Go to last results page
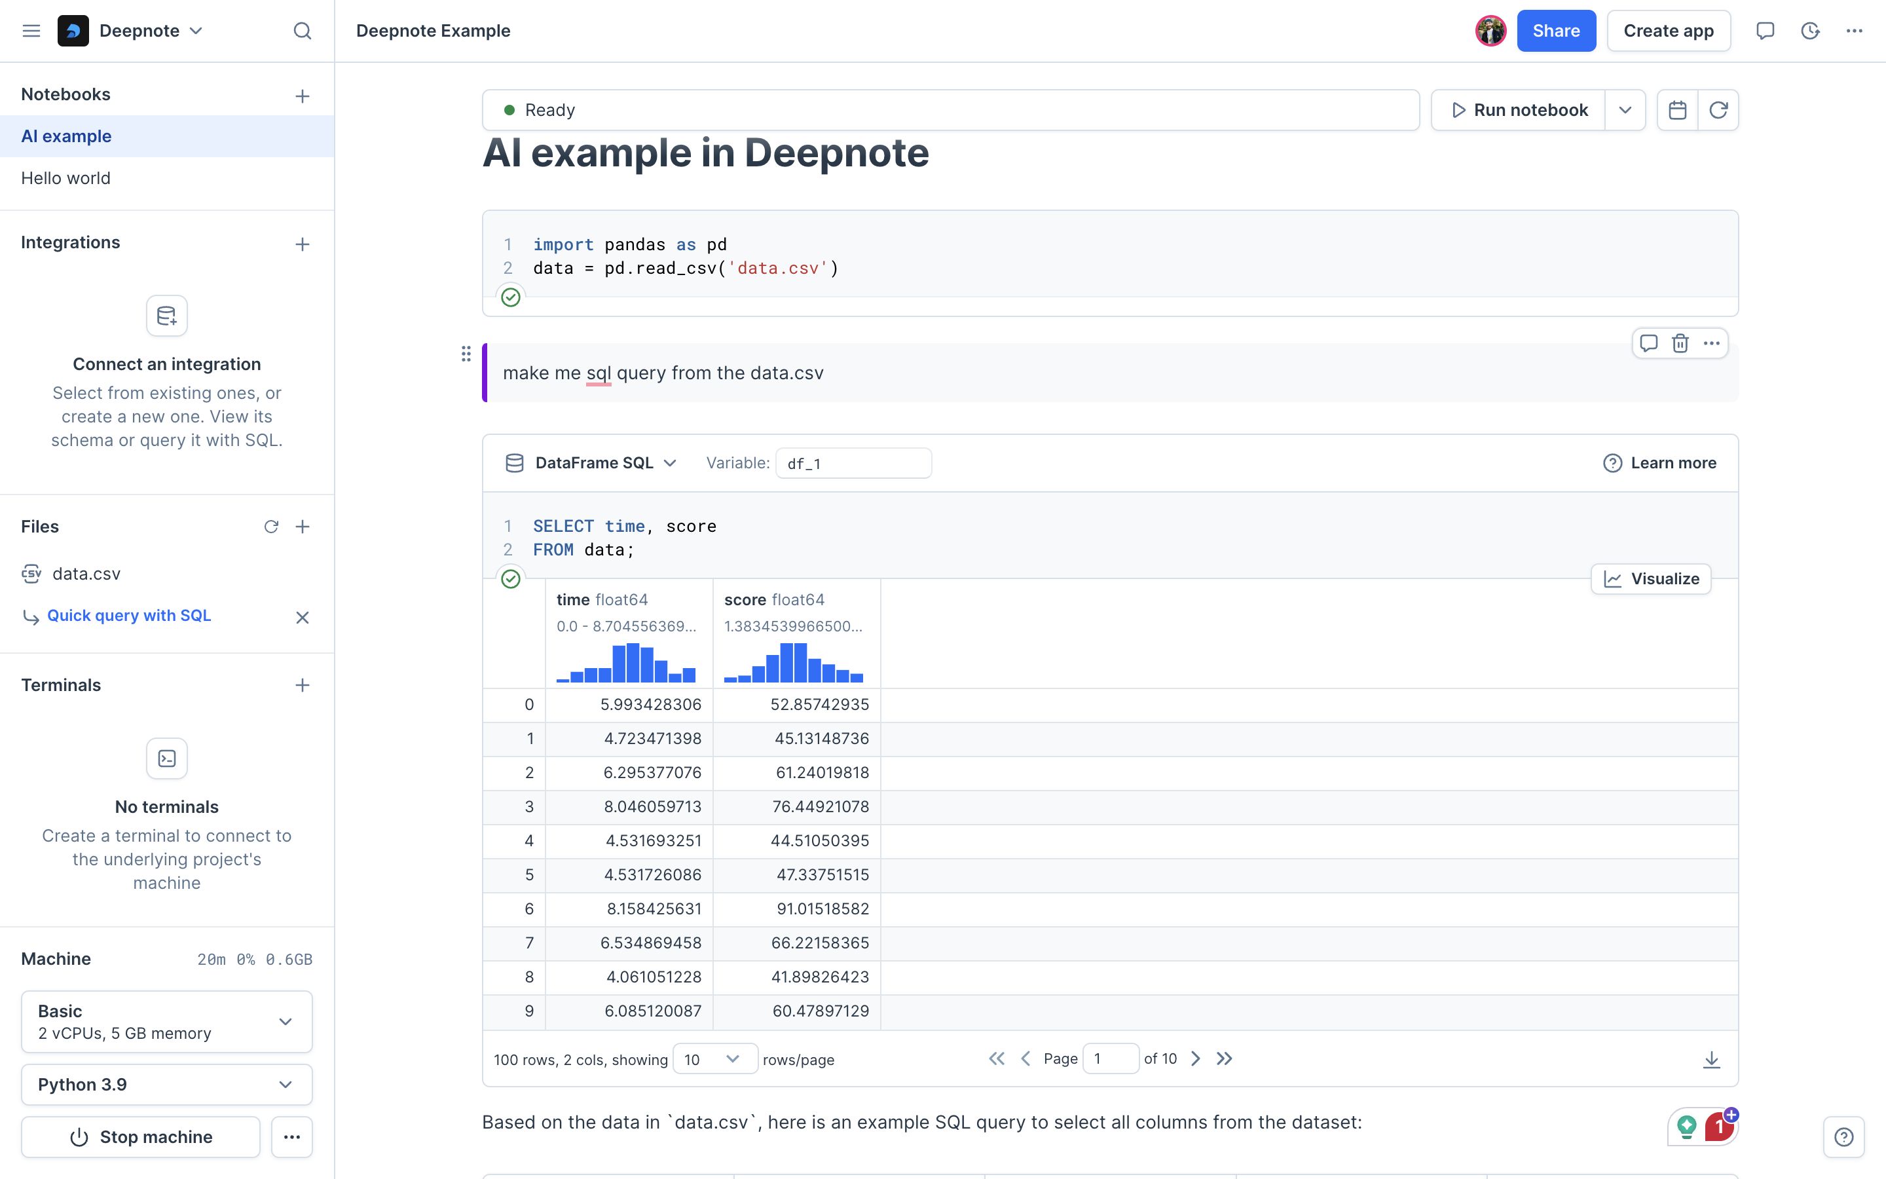This screenshot has width=1886, height=1179. (x=1225, y=1058)
